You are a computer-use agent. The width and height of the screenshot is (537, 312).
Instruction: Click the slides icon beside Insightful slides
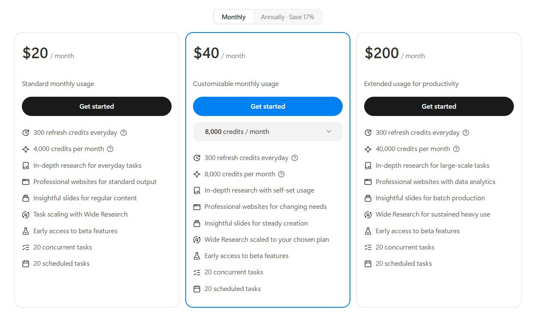(x=25, y=198)
